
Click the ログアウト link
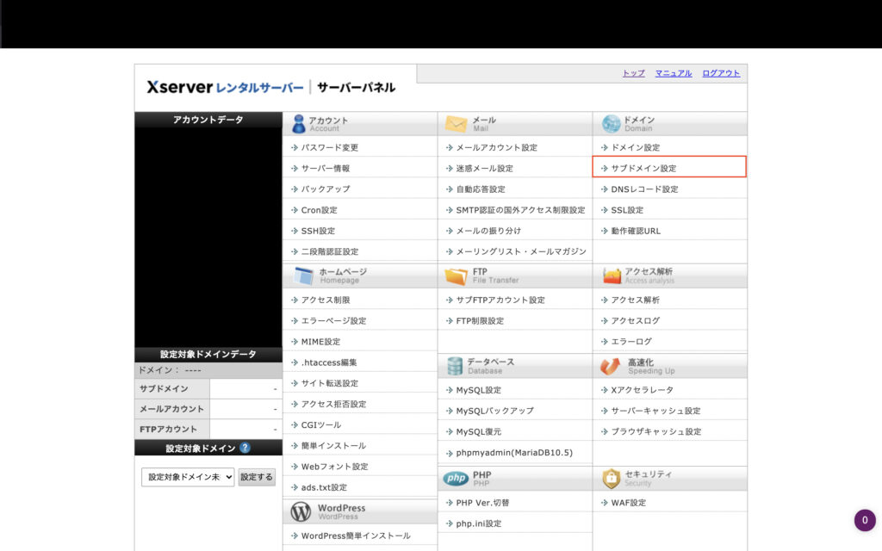click(721, 73)
